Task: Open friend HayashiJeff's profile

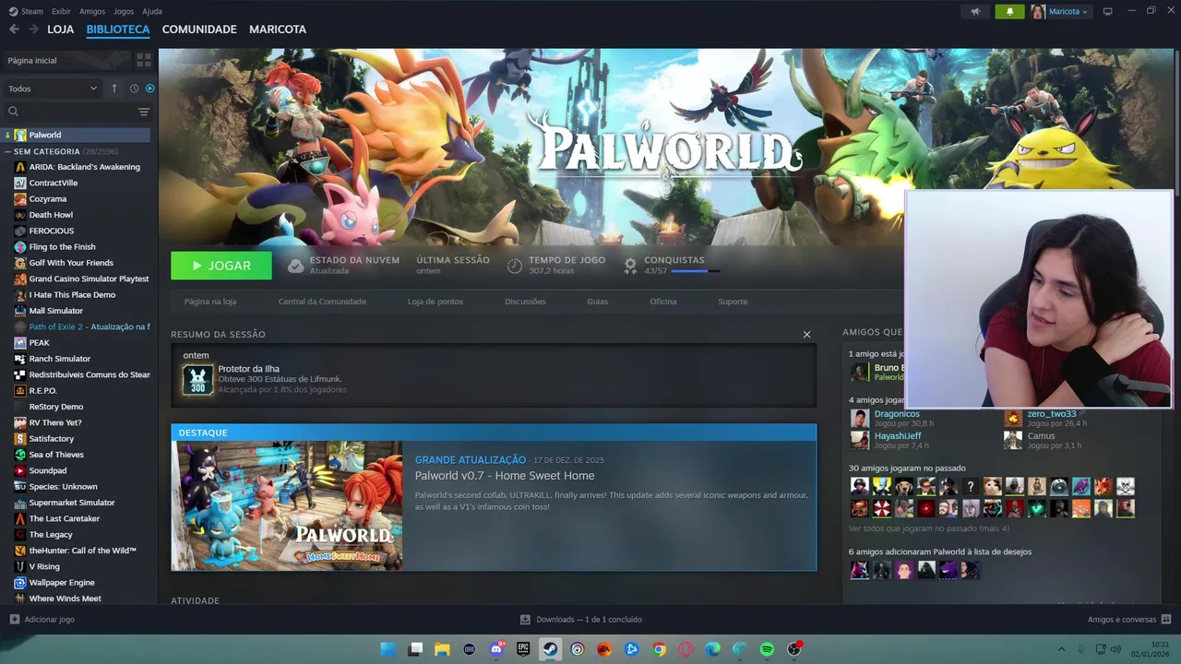Action: (x=898, y=436)
